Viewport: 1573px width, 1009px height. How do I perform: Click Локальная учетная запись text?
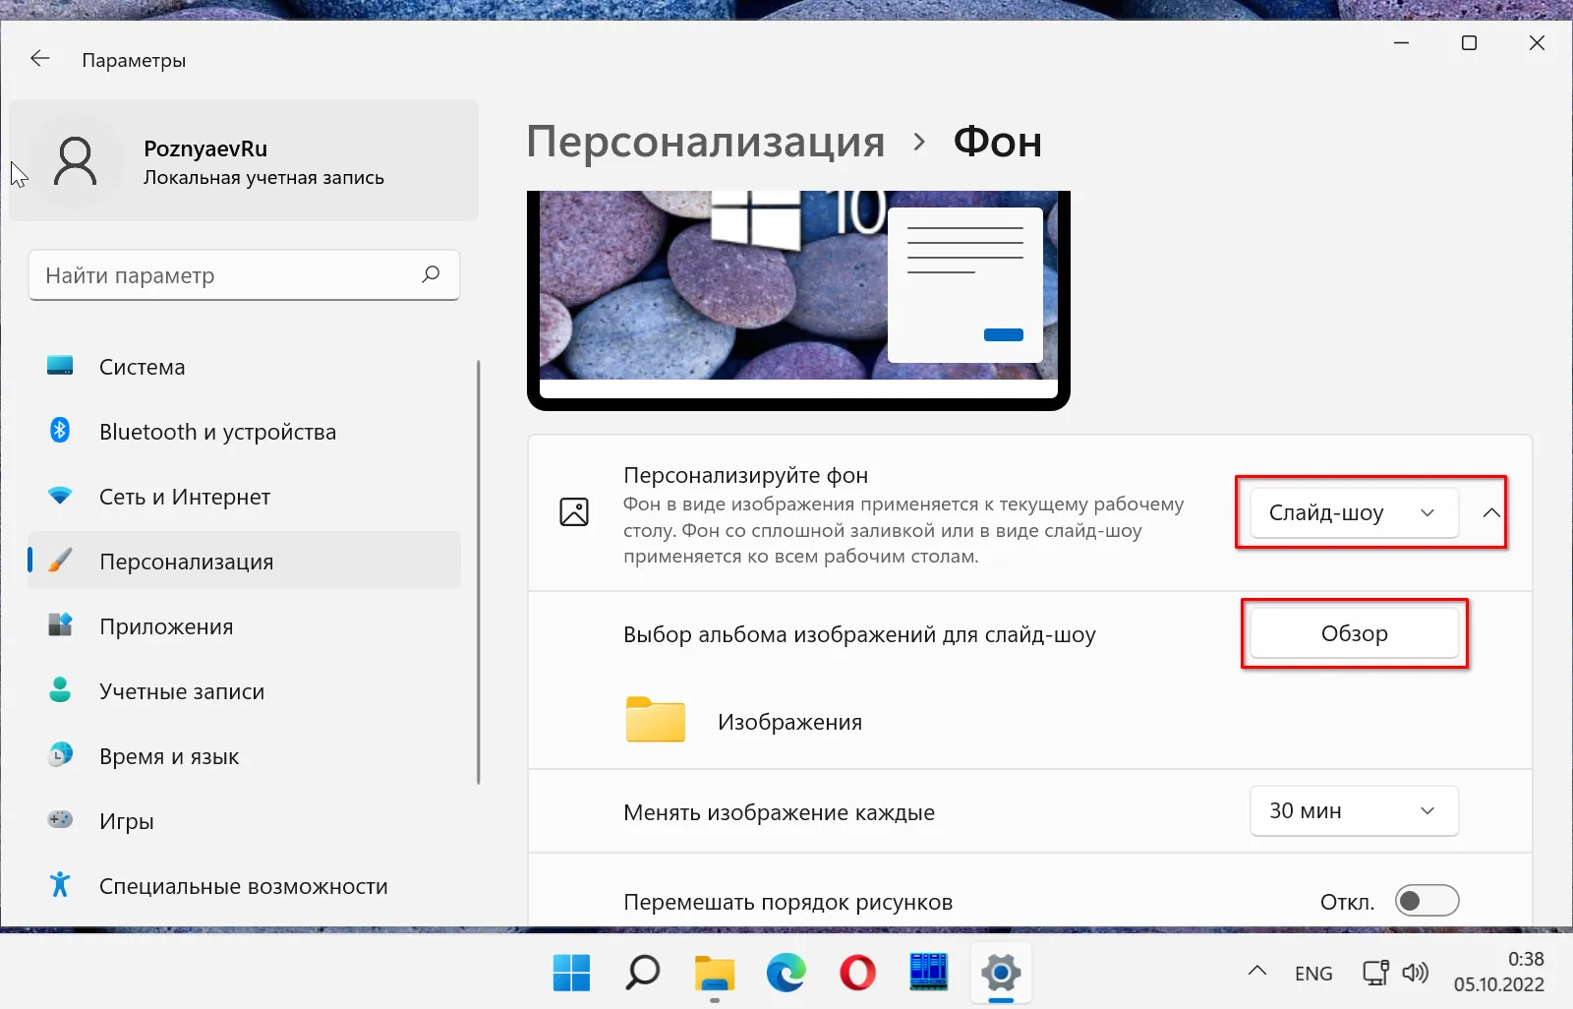(263, 178)
